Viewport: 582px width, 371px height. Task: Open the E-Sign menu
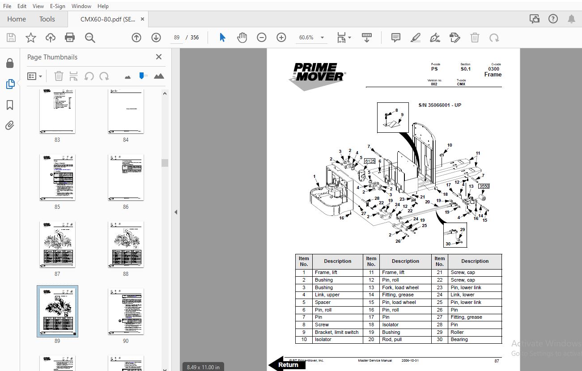pos(58,6)
